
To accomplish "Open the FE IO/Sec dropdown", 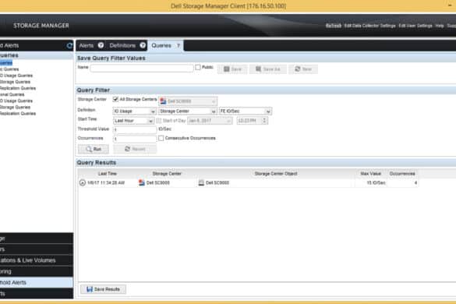I will tap(246, 111).
